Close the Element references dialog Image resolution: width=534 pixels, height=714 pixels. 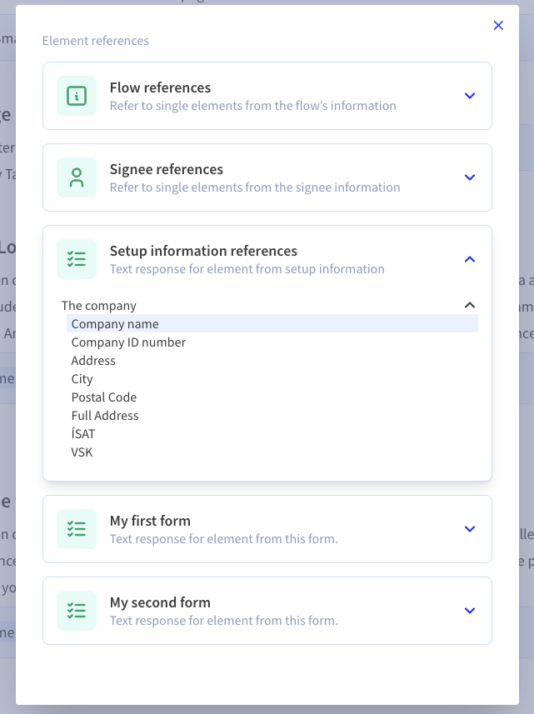point(498,26)
